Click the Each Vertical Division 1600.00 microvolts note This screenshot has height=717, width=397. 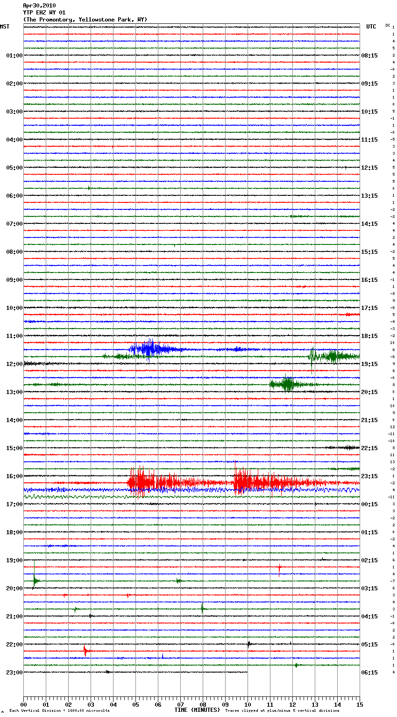click(59, 711)
